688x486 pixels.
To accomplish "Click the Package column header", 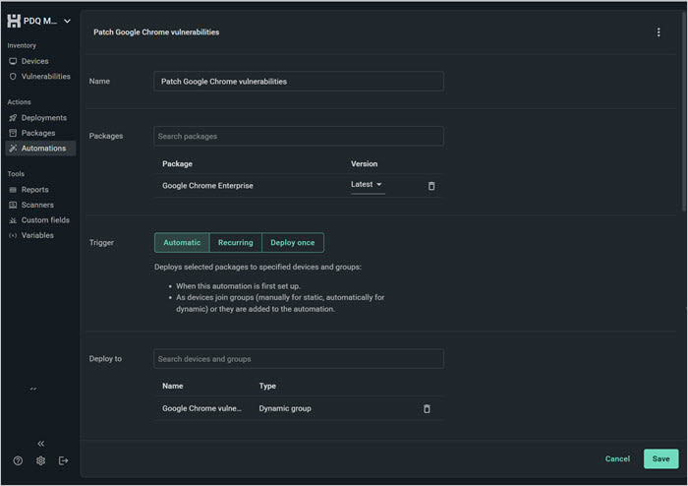I will coord(177,163).
